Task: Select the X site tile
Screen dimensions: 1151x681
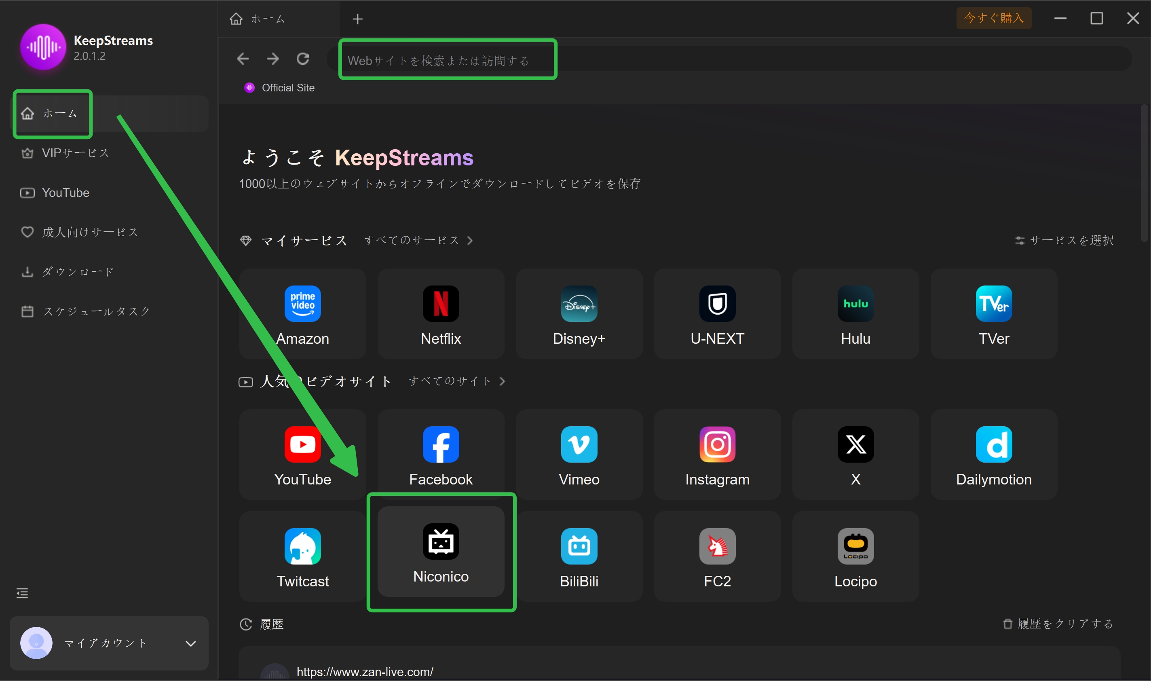Action: [x=855, y=455]
